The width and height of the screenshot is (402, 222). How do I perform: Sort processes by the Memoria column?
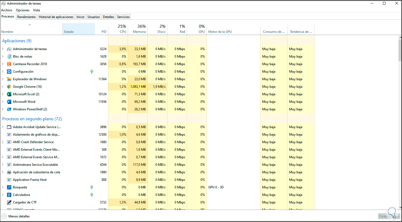[138, 29]
